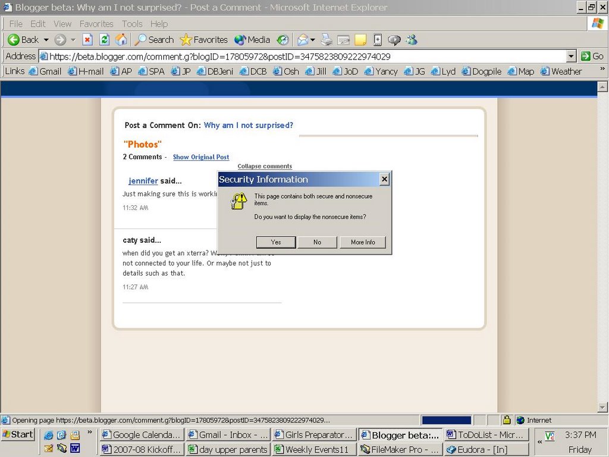Switch to Eudora [In] taskbar window
609x457 pixels.
486,450
